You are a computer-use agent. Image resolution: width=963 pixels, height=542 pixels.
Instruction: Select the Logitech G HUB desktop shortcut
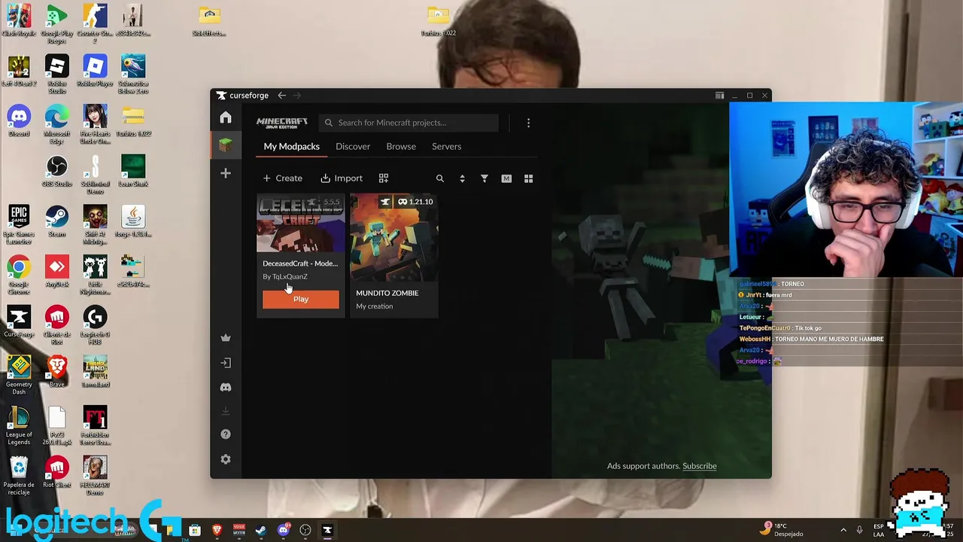click(x=95, y=325)
